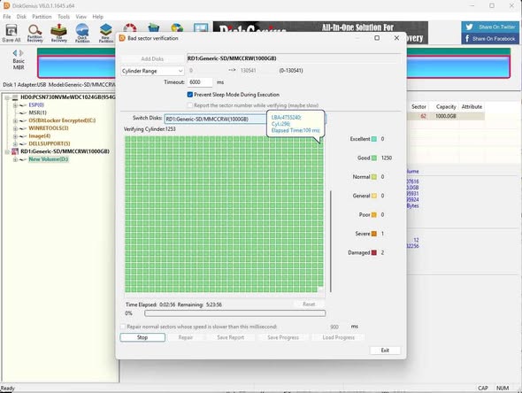Screen dimensions: 522x393
Task: Click the Save All toolbar icon
Action: pos(12,34)
